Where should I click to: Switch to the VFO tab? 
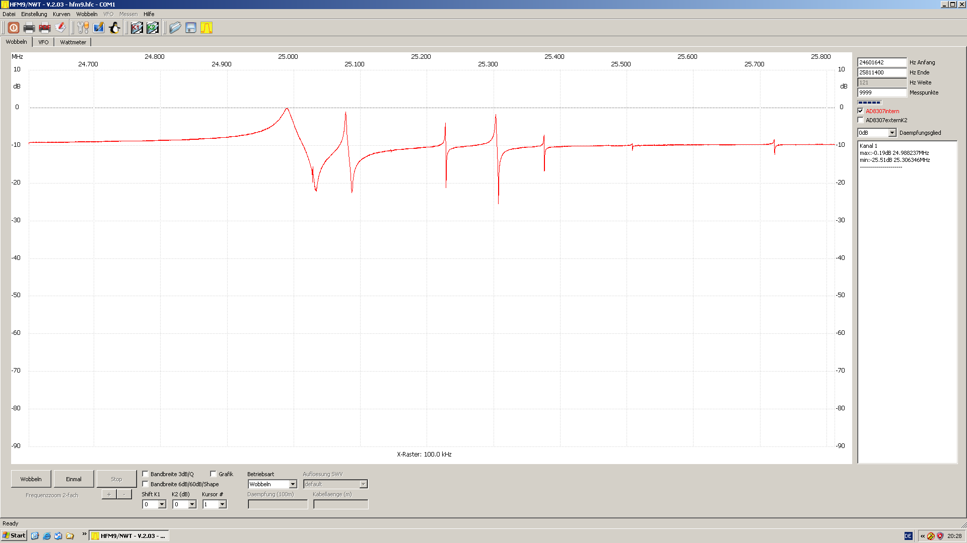(44, 42)
